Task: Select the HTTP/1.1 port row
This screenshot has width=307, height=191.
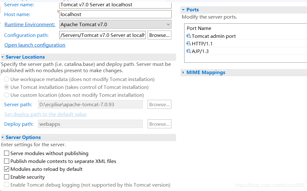Action: click(x=246, y=43)
